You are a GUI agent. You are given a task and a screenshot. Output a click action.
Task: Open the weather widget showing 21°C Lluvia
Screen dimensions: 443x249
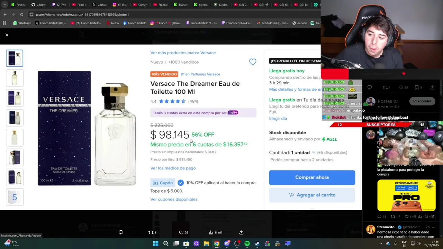tap(12, 243)
